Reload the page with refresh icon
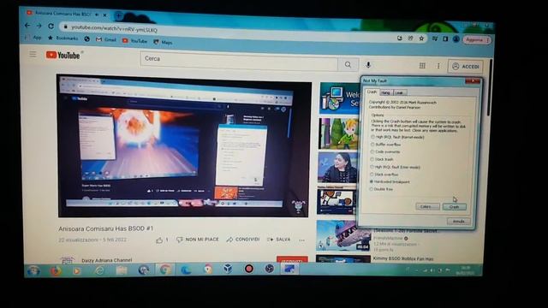The image size is (548, 308). (x=51, y=26)
